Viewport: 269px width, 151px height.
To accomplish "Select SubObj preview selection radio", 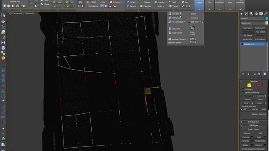I will (250, 109).
